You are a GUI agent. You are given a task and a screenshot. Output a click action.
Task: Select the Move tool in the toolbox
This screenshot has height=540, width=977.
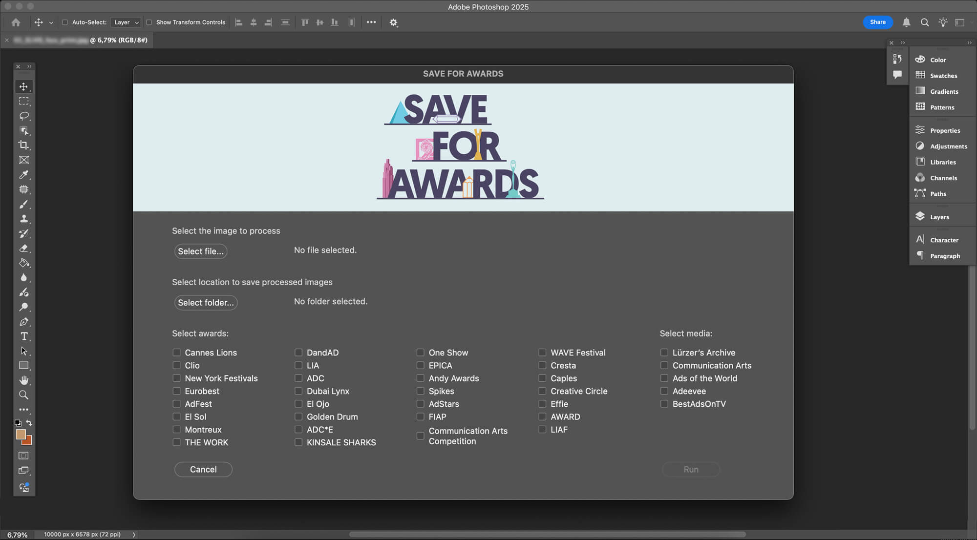click(23, 86)
